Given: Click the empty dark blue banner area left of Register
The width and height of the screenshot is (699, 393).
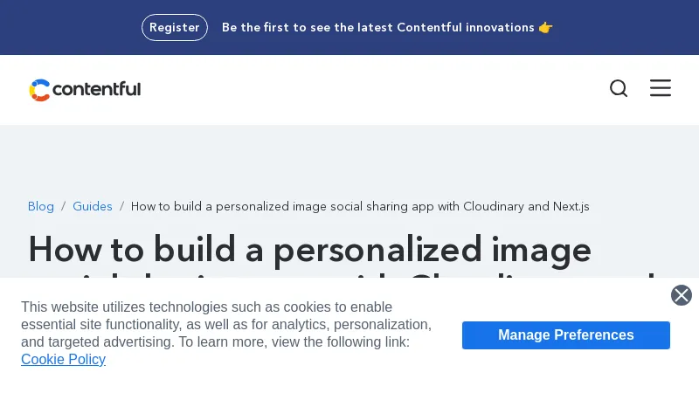Looking at the screenshot, I should coord(70,27).
